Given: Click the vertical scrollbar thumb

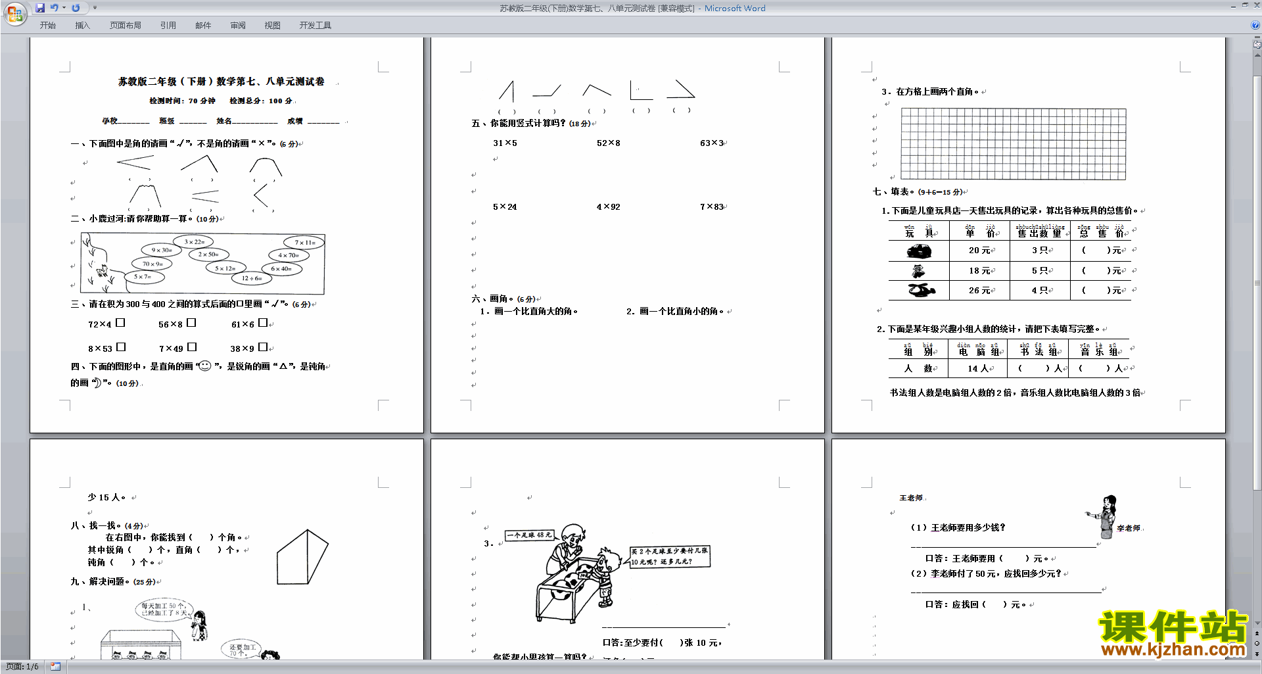Looking at the screenshot, I should (x=1257, y=283).
